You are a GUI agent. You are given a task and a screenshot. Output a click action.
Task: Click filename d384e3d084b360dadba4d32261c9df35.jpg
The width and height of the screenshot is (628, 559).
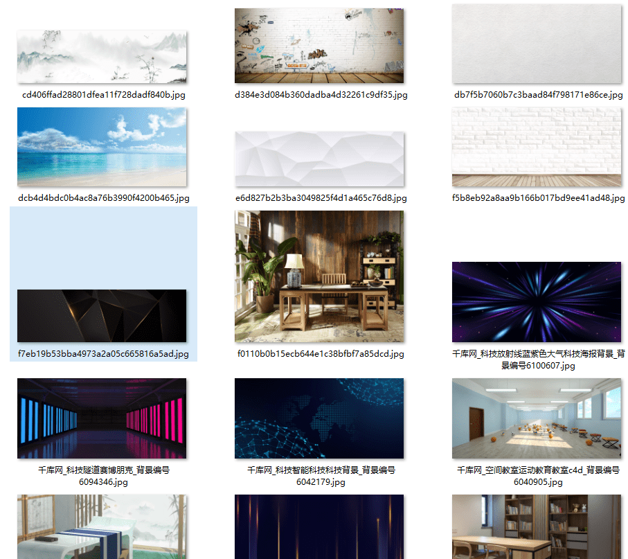click(x=321, y=95)
